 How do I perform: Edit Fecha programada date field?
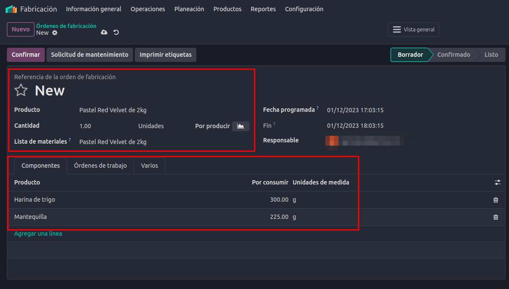click(x=355, y=110)
